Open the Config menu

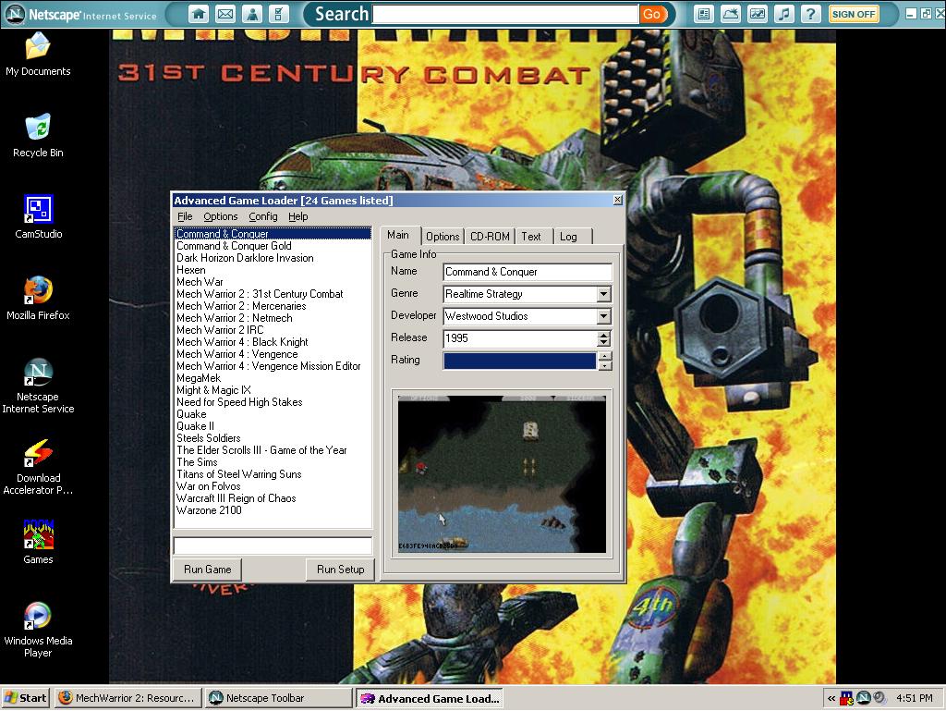click(262, 215)
